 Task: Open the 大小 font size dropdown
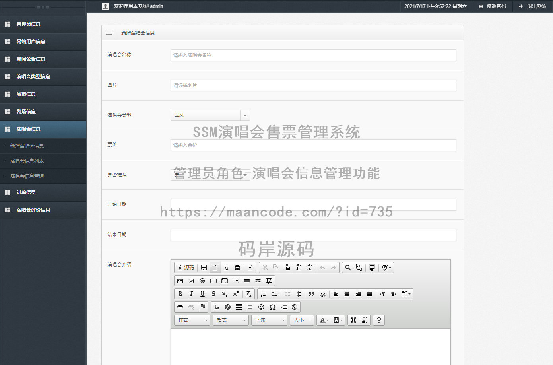[302, 320]
